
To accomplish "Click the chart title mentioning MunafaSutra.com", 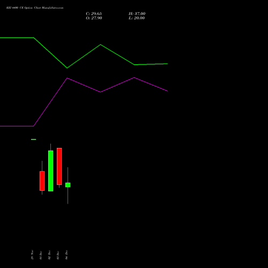I will 35,8.
